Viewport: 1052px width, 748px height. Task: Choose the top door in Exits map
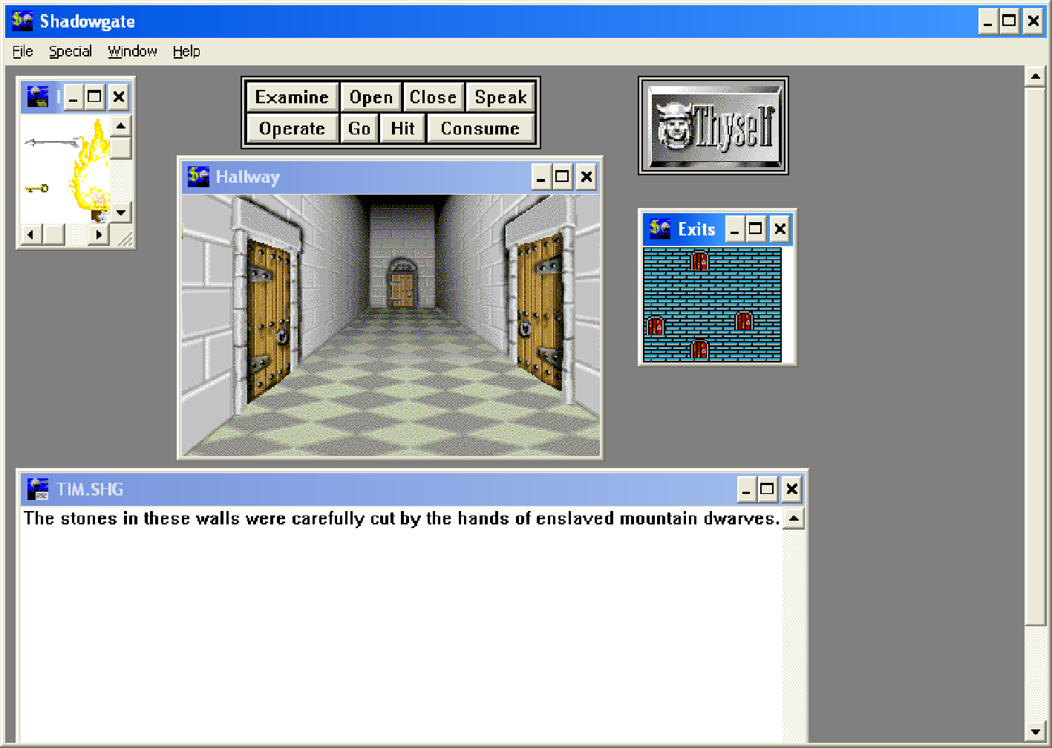699,260
